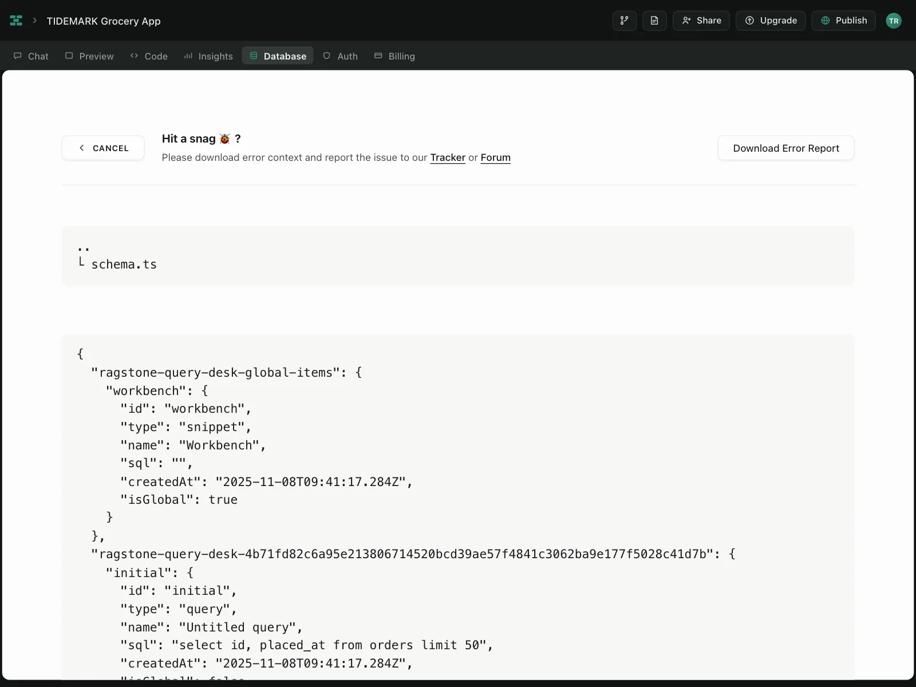This screenshot has height=687, width=916.
Task: Click the "isGlobal": true line
Action: click(179, 500)
